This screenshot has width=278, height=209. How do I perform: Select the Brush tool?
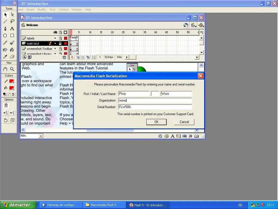coord(12,43)
